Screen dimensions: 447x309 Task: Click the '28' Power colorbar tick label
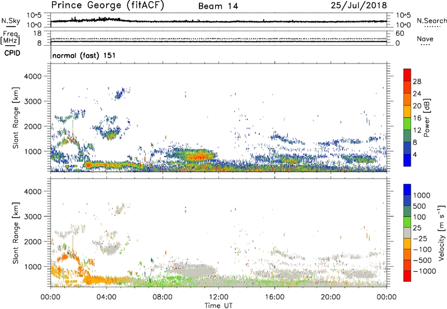(x=417, y=81)
